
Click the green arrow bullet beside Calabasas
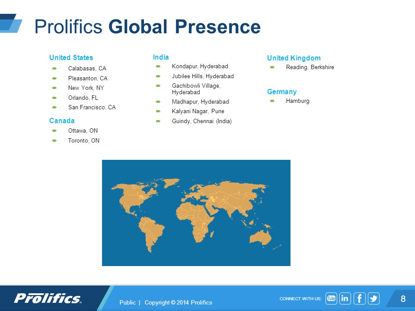[54, 69]
